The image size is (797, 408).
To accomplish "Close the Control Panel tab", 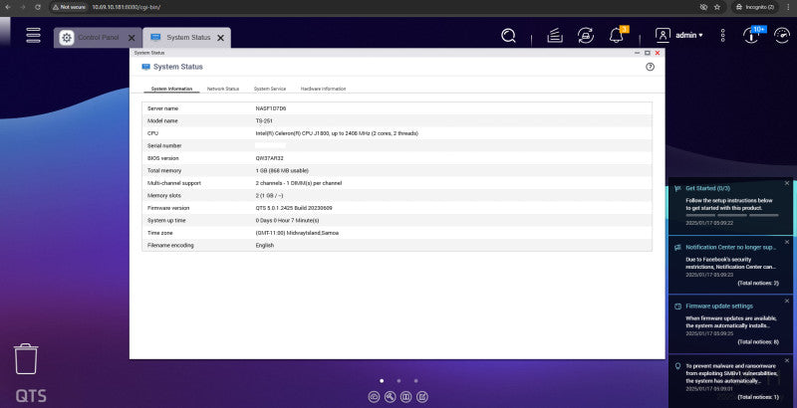I will pos(132,38).
